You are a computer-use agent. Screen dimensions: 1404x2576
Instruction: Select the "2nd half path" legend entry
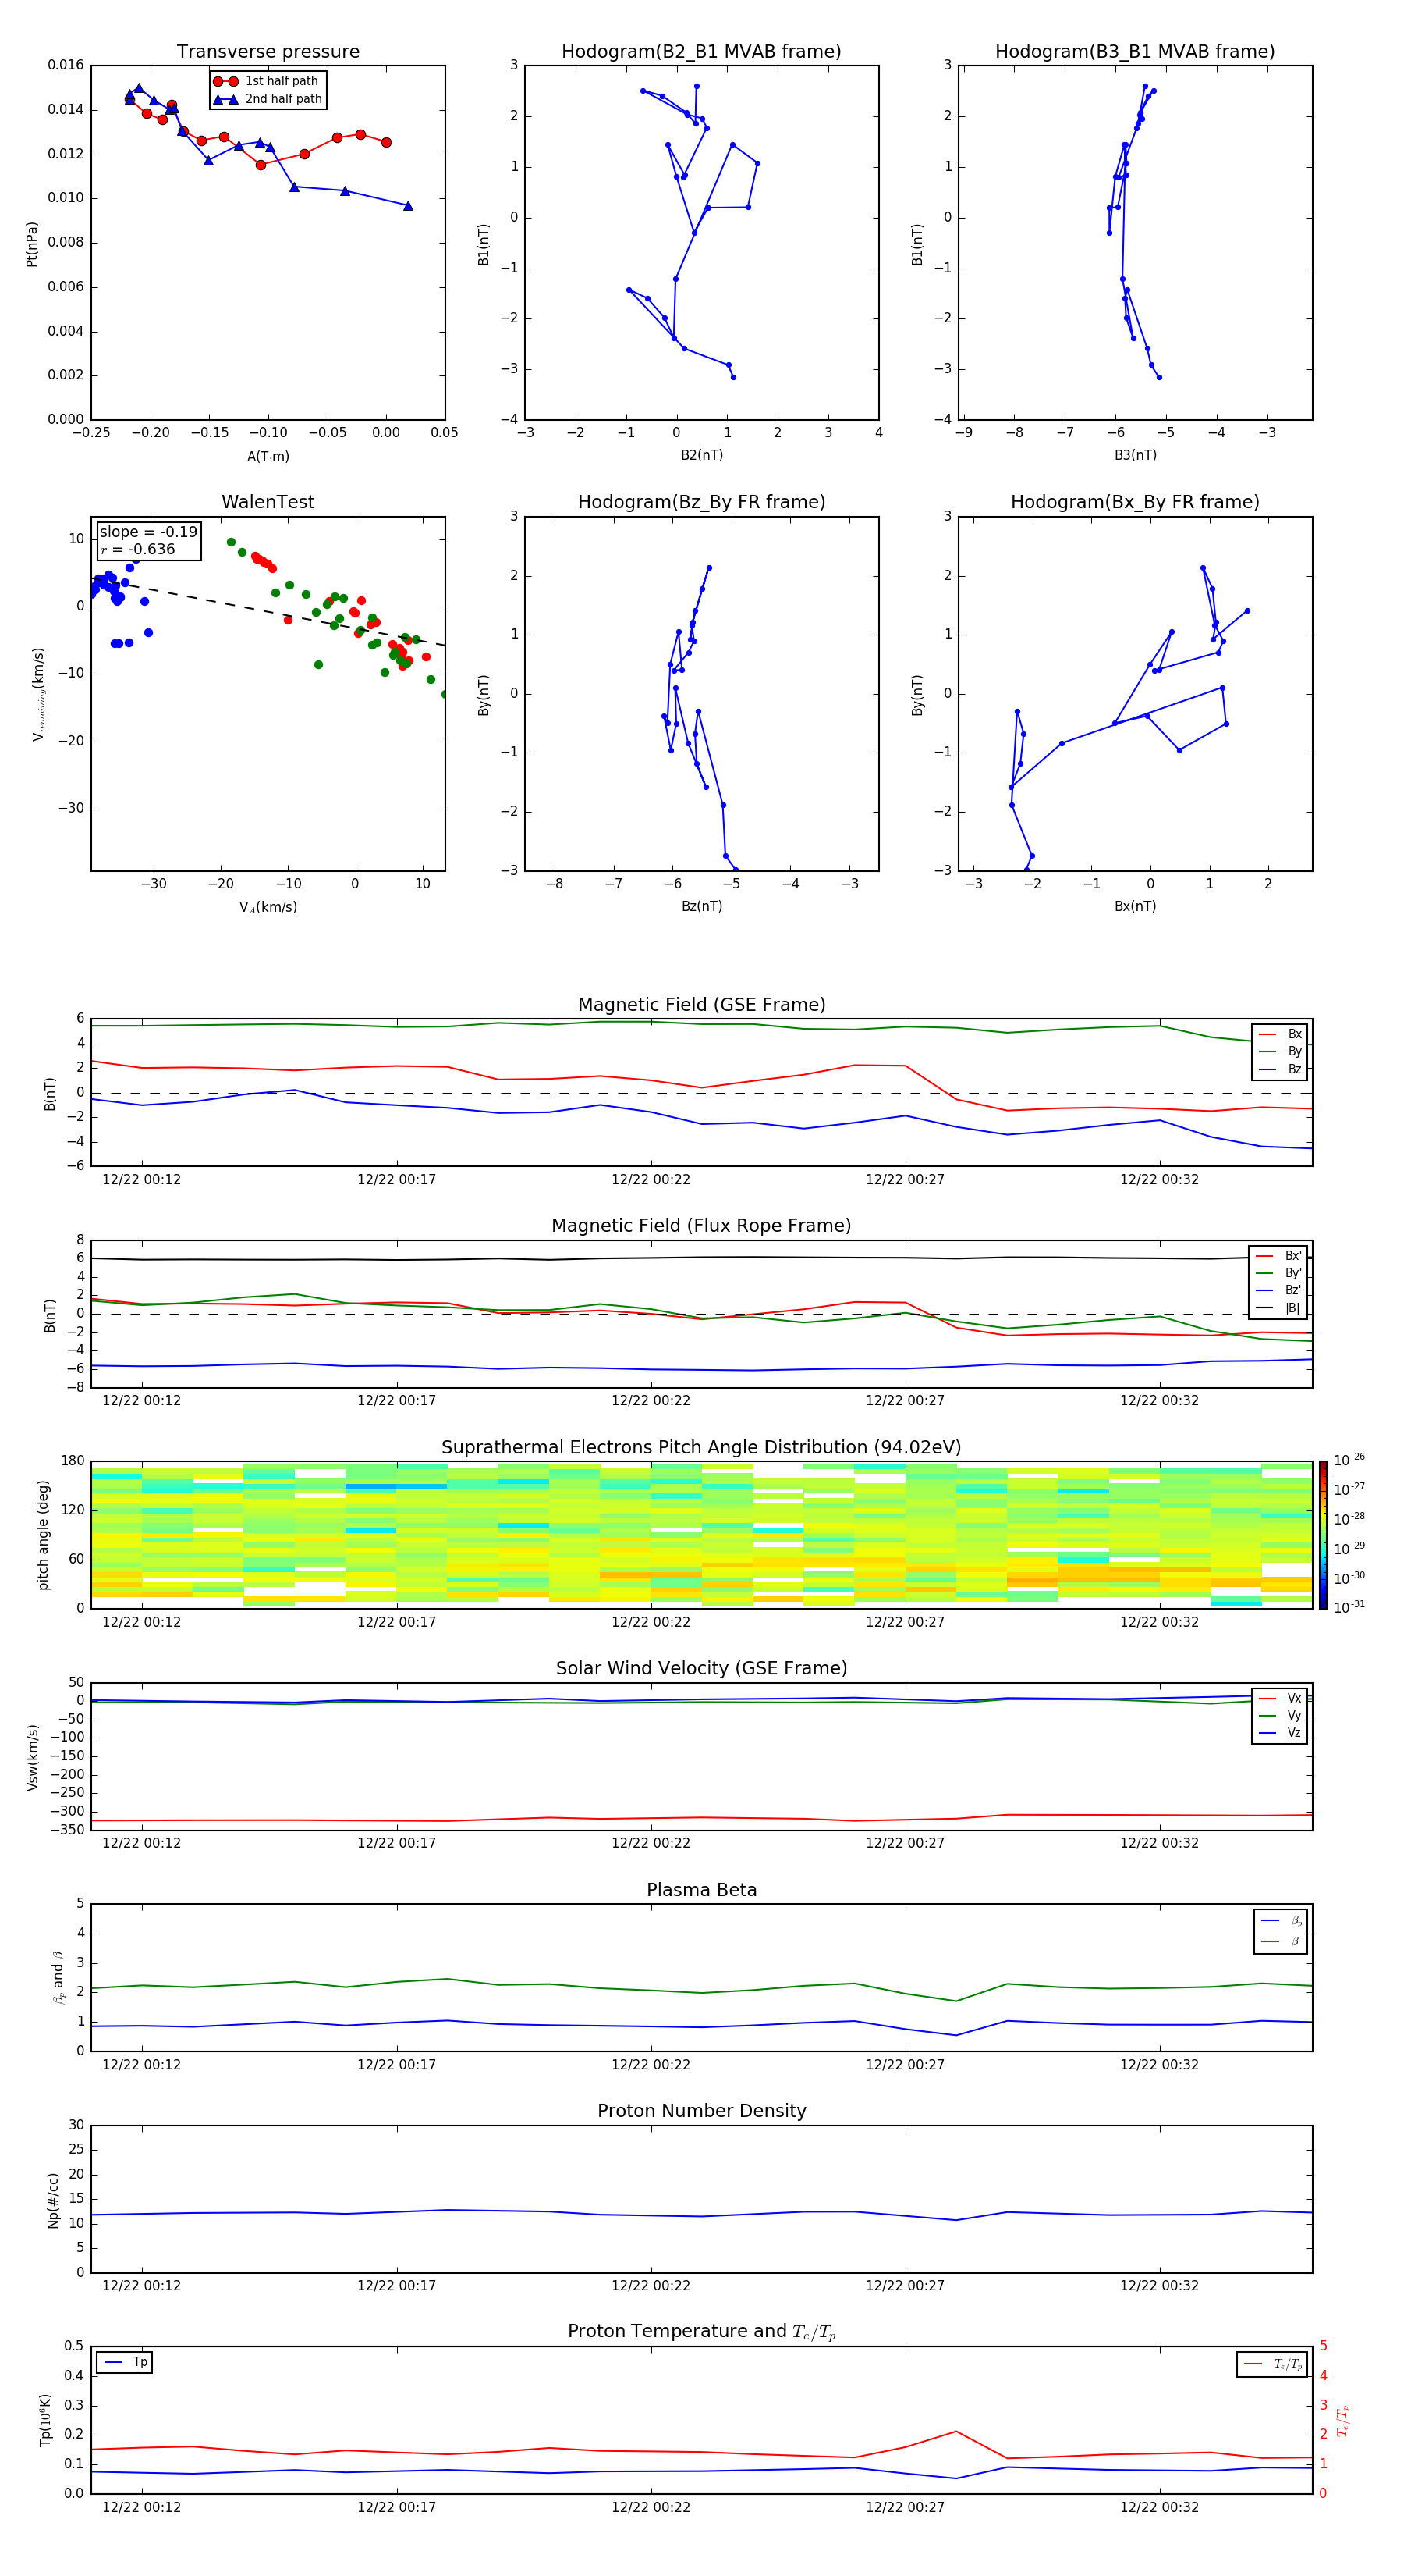pyautogui.click(x=268, y=99)
